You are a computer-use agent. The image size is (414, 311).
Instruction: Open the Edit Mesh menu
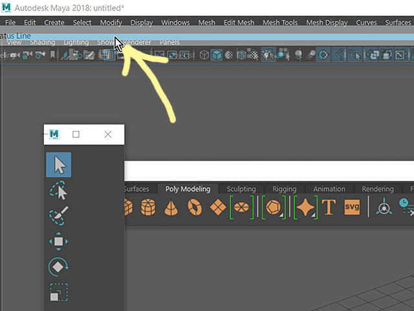pyautogui.click(x=239, y=23)
